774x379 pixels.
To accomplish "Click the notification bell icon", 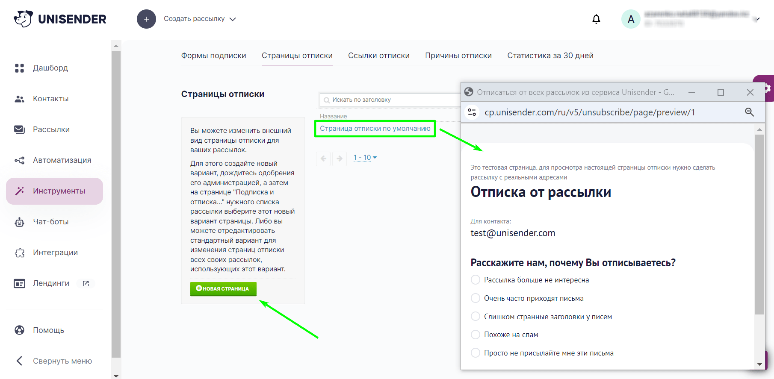I will (x=596, y=19).
